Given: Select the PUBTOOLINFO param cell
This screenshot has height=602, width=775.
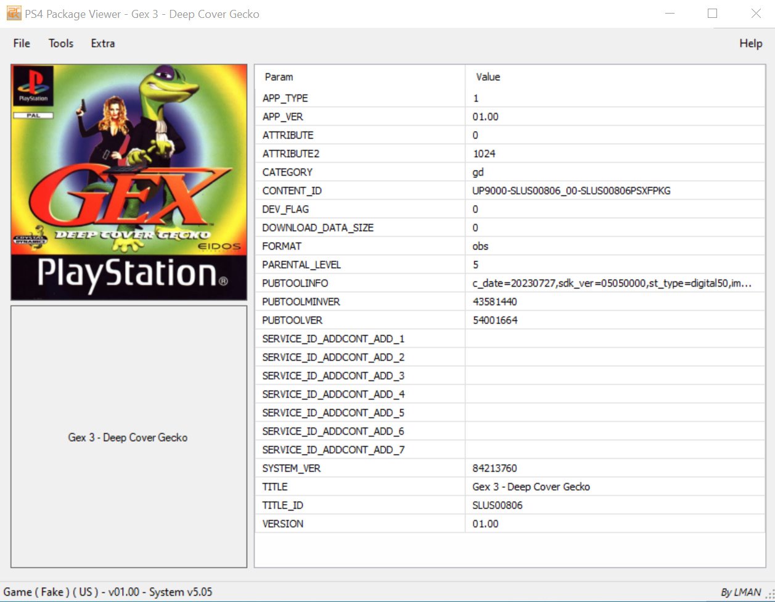Looking at the screenshot, I should (360, 283).
